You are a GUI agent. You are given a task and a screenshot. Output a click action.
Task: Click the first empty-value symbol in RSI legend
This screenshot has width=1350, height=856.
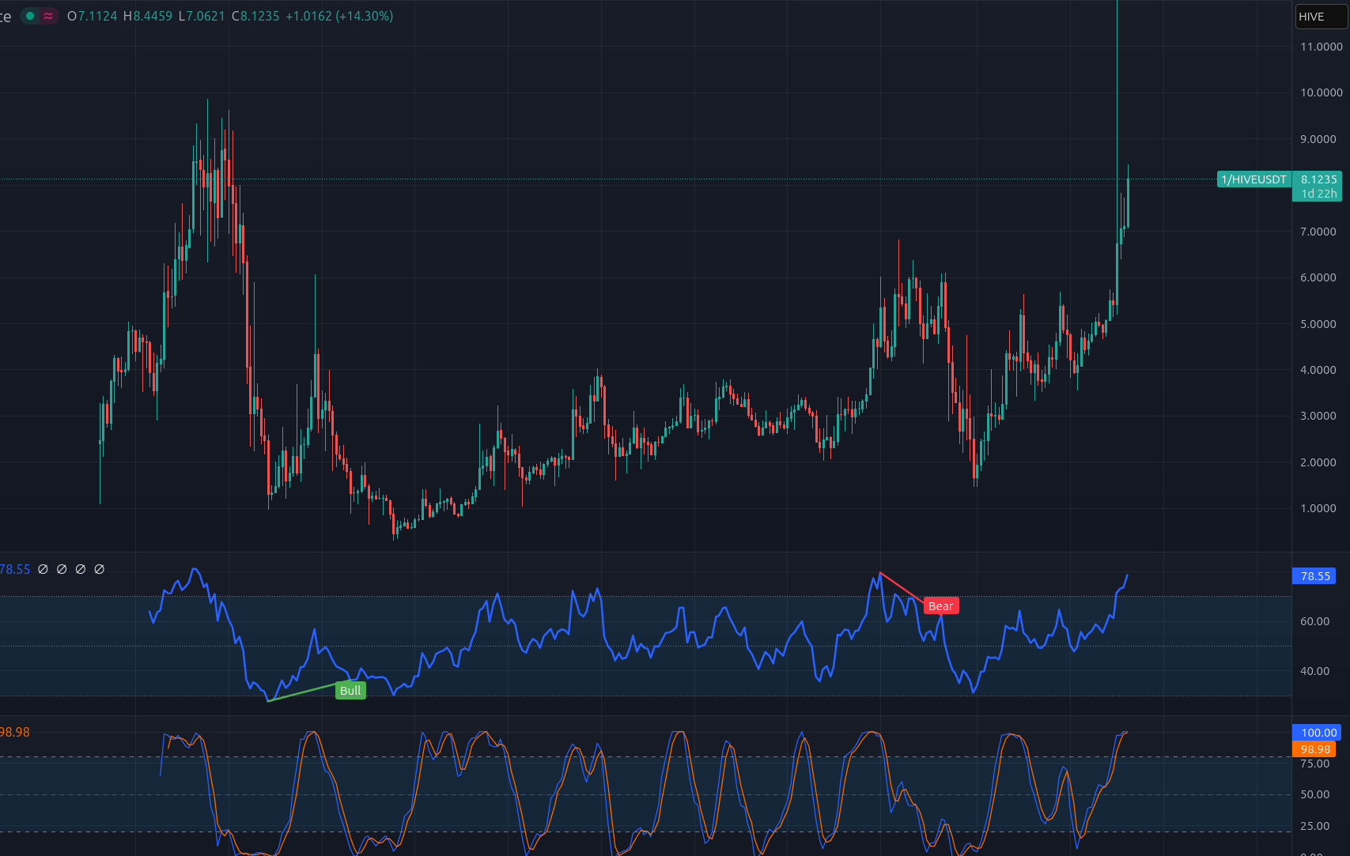pyautogui.click(x=43, y=569)
